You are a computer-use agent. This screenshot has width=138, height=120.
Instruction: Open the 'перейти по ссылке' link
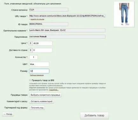point(37,19)
